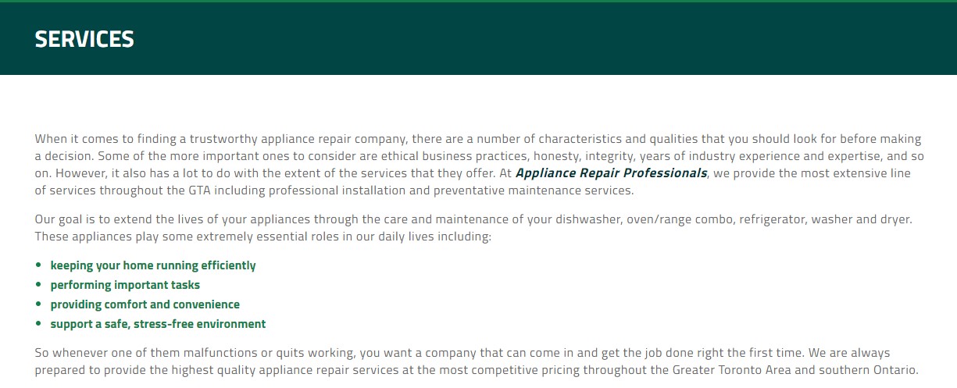The width and height of the screenshot is (957, 388).
Task: Open the Appliance Repair Professionals link
Action: click(x=611, y=173)
